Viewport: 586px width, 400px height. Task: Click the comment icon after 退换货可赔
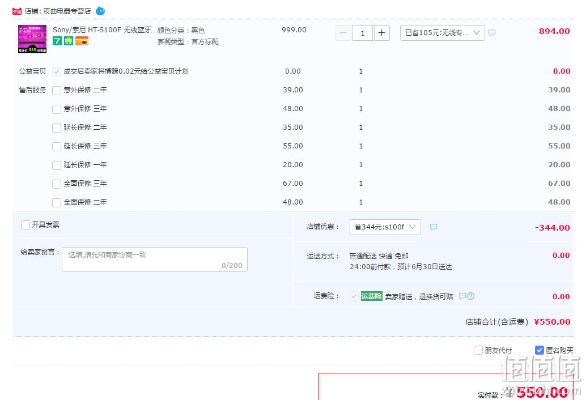click(x=462, y=296)
